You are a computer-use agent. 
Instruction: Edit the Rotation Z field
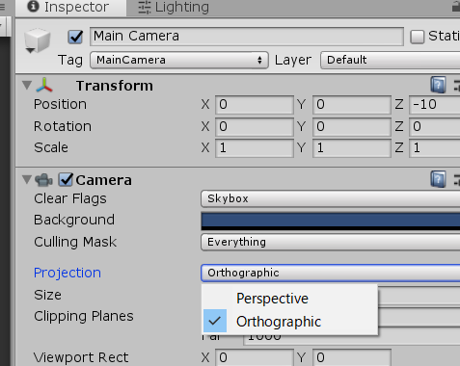point(435,126)
